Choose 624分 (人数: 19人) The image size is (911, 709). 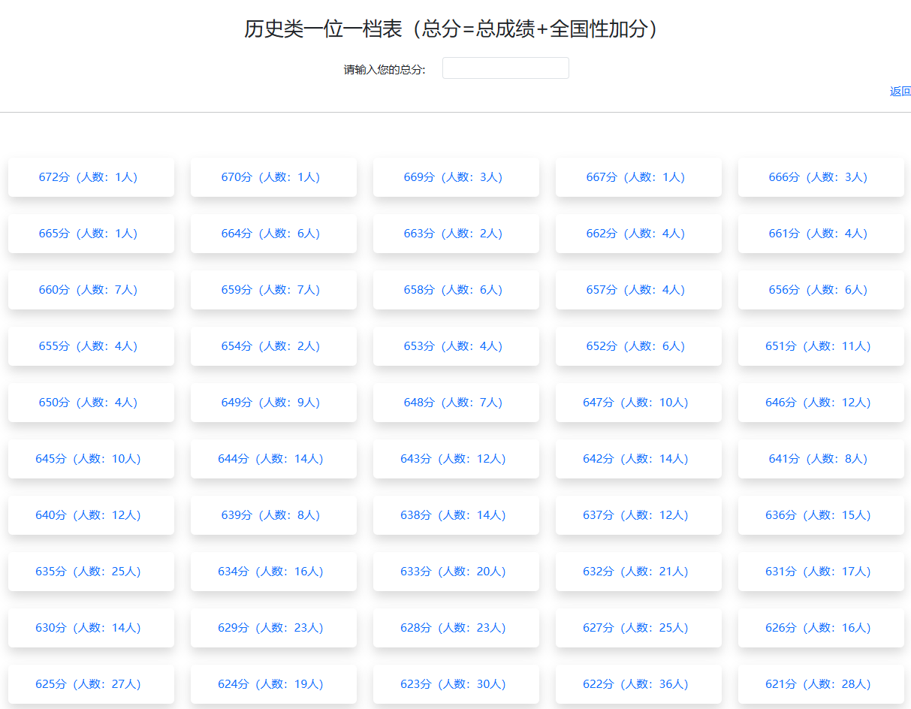(273, 684)
